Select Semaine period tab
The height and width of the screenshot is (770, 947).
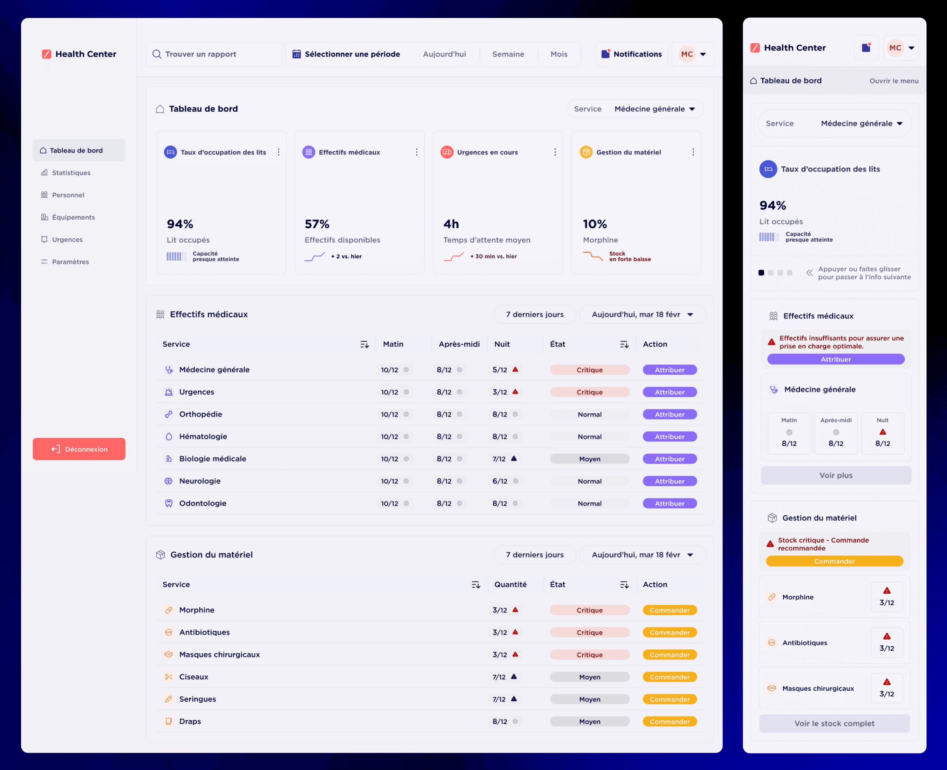[x=508, y=54]
